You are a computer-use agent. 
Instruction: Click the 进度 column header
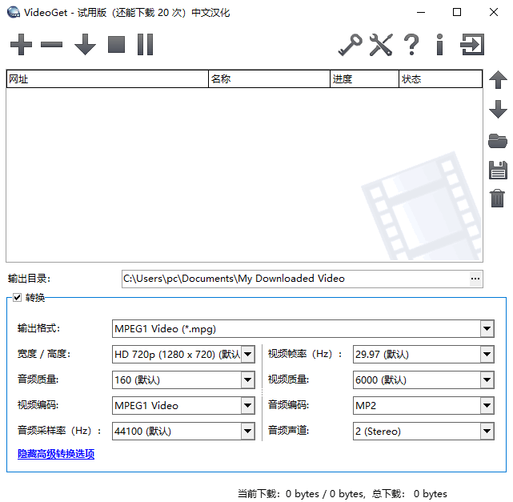364,79
